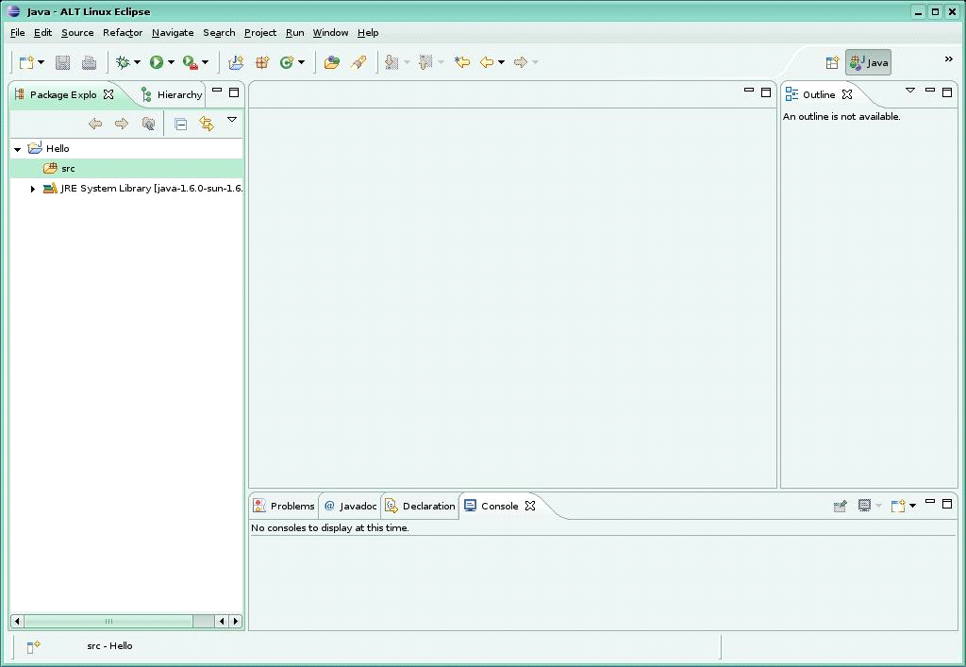Screen dimensions: 966x667
Task: Open the Search menu
Action: click(219, 33)
